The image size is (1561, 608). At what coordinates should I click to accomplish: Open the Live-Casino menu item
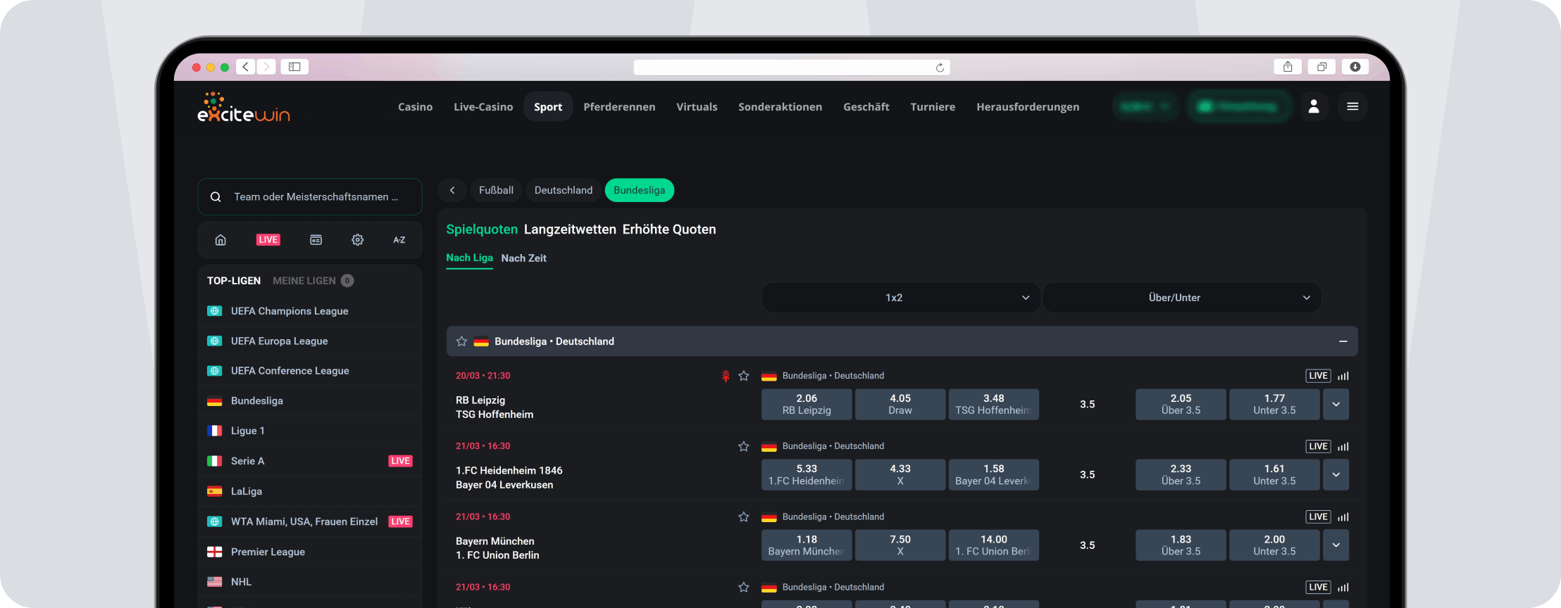click(483, 107)
